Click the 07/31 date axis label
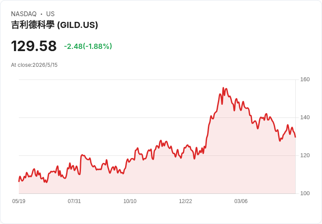This screenshot has height=224, width=322. coord(74,201)
